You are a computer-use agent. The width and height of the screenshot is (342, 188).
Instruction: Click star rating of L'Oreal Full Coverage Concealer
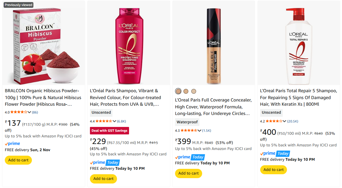point(189,131)
